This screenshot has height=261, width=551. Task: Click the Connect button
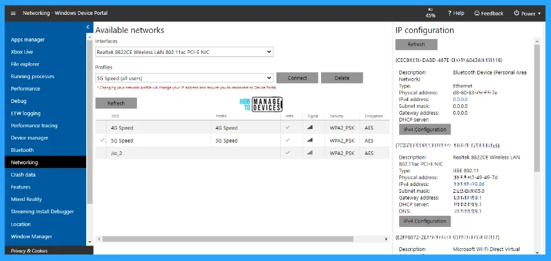(x=298, y=78)
